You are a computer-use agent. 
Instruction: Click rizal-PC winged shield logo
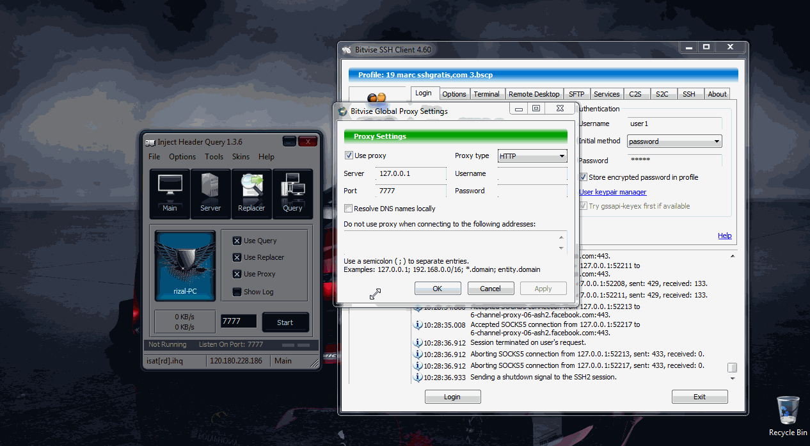(x=186, y=266)
